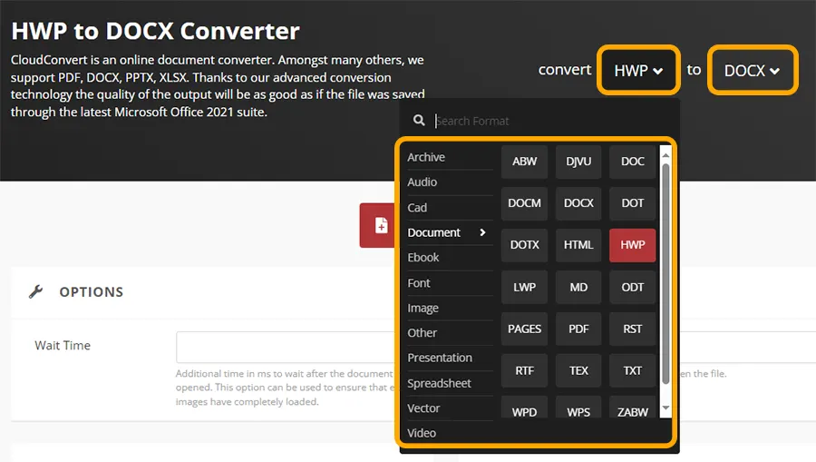Image resolution: width=816 pixels, height=462 pixels.
Task: Open the HWP source format dropdown
Action: click(638, 70)
